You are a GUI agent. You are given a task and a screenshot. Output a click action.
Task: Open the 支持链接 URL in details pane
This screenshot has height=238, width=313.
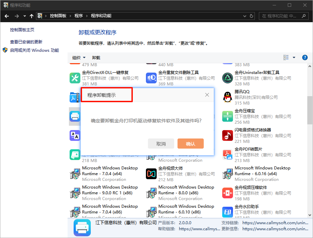tap(275, 223)
